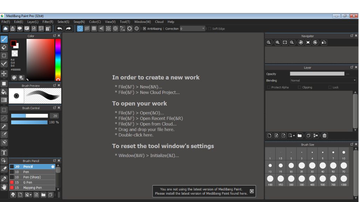The width and height of the screenshot is (359, 202).
Task: Enable the vanishing point snap guide
Action: [x=101, y=29]
